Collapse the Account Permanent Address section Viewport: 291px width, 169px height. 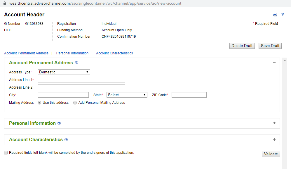coord(274,63)
